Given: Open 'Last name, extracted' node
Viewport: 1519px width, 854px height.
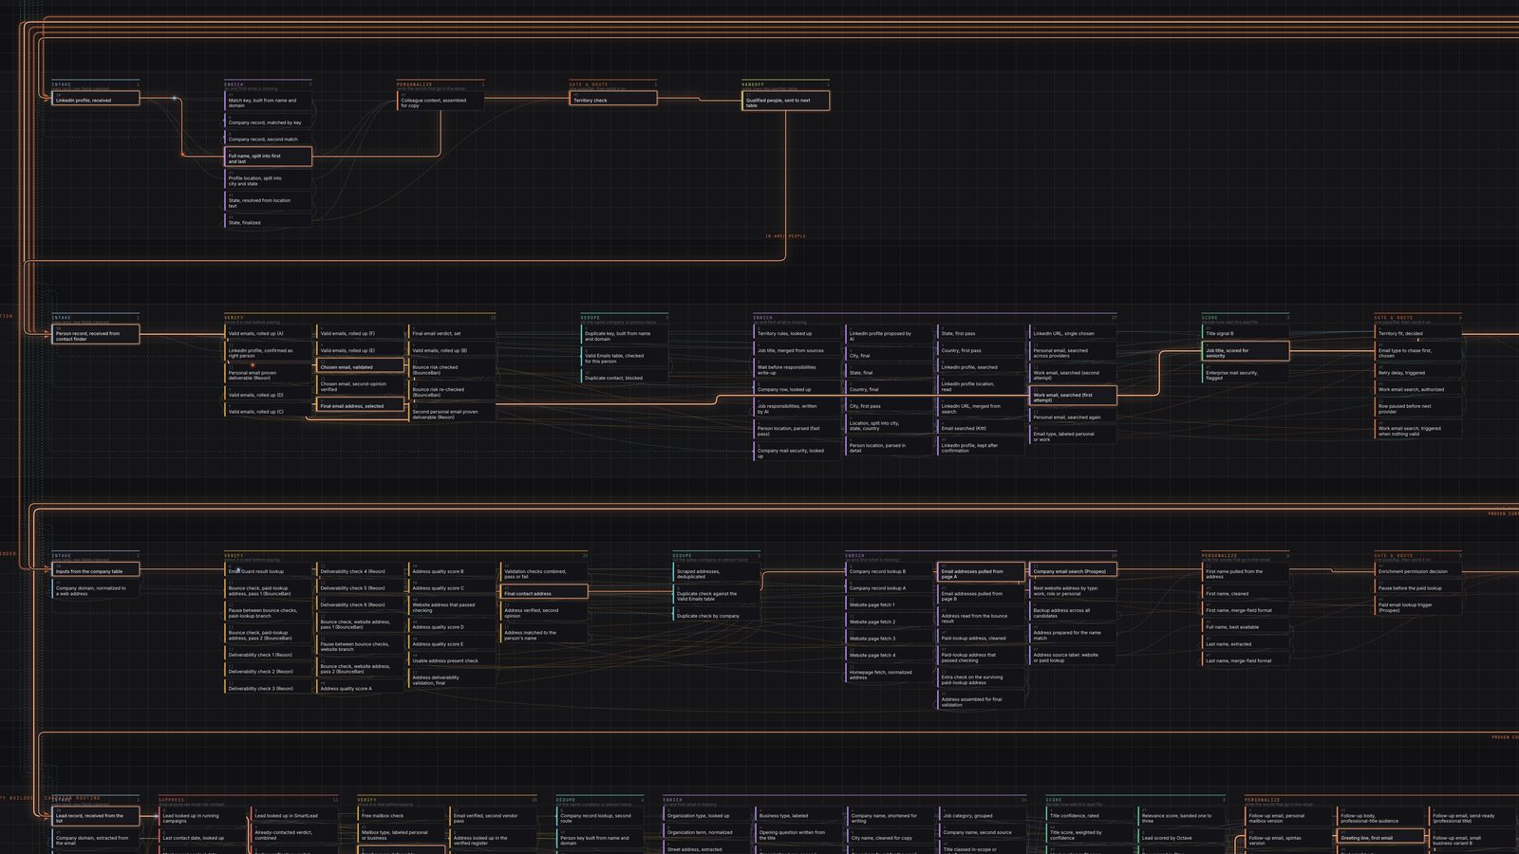Looking at the screenshot, I should point(1247,642).
